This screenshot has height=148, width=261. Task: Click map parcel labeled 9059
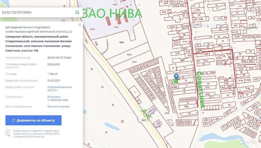click(206, 54)
